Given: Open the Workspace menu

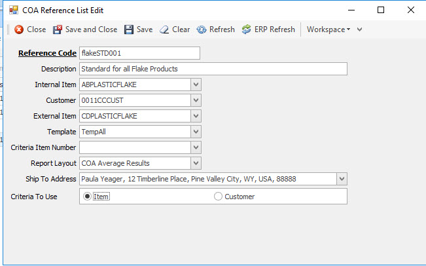Looking at the screenshot, I should (x=328, y=29).
